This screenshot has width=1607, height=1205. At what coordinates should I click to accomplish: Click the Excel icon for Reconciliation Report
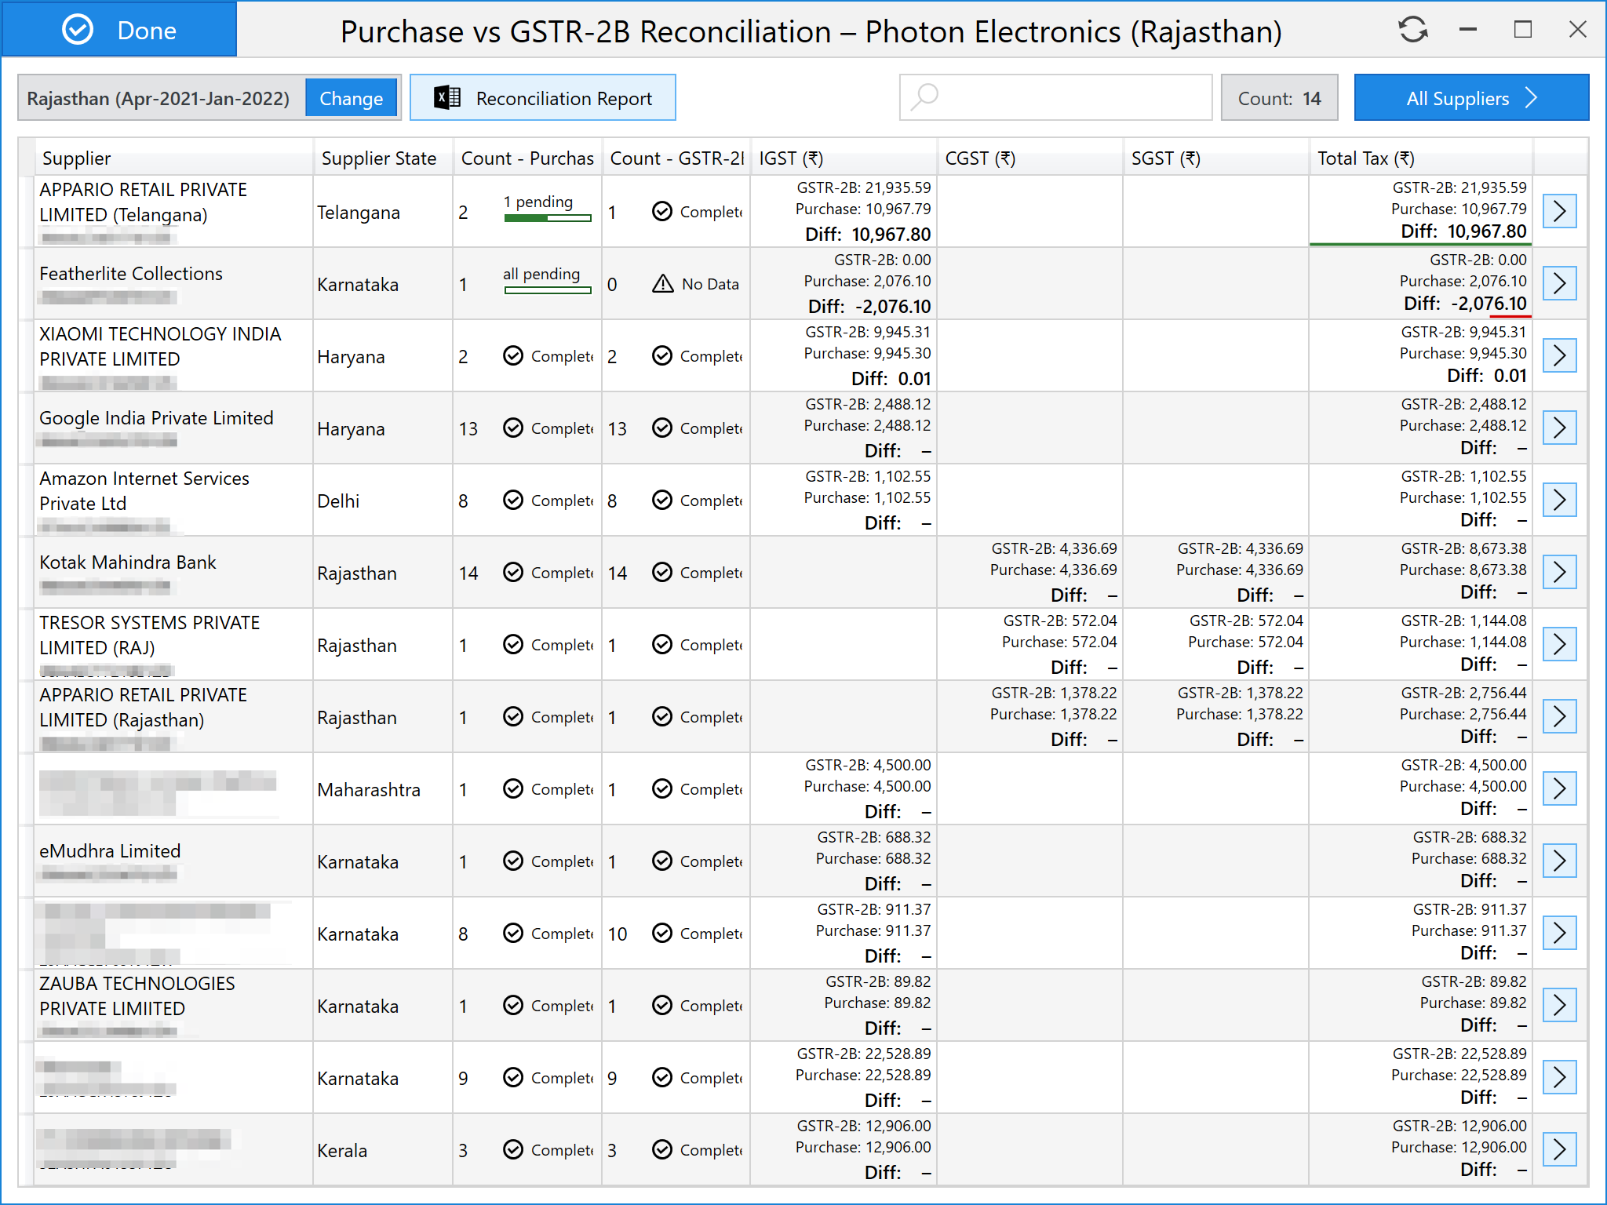point(447,98)
